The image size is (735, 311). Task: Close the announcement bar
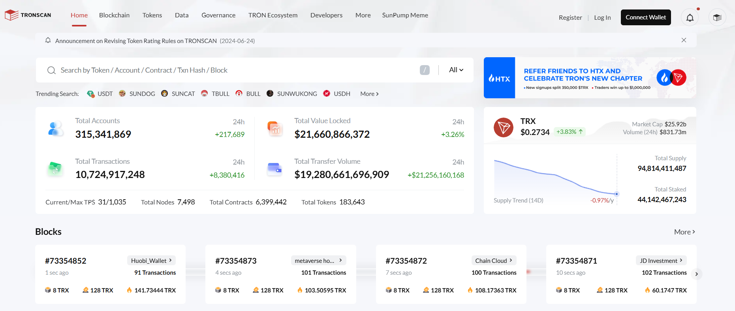coord(684,40)
